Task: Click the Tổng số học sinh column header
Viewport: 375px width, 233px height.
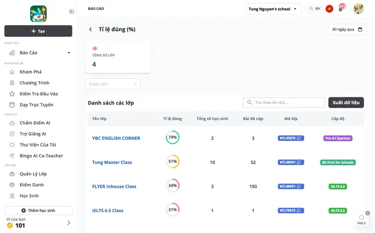Action: pyautogui.click(x=212, y=119)
